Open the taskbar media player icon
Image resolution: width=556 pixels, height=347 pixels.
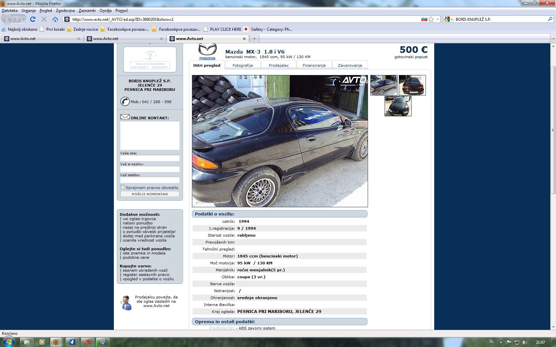42,342
